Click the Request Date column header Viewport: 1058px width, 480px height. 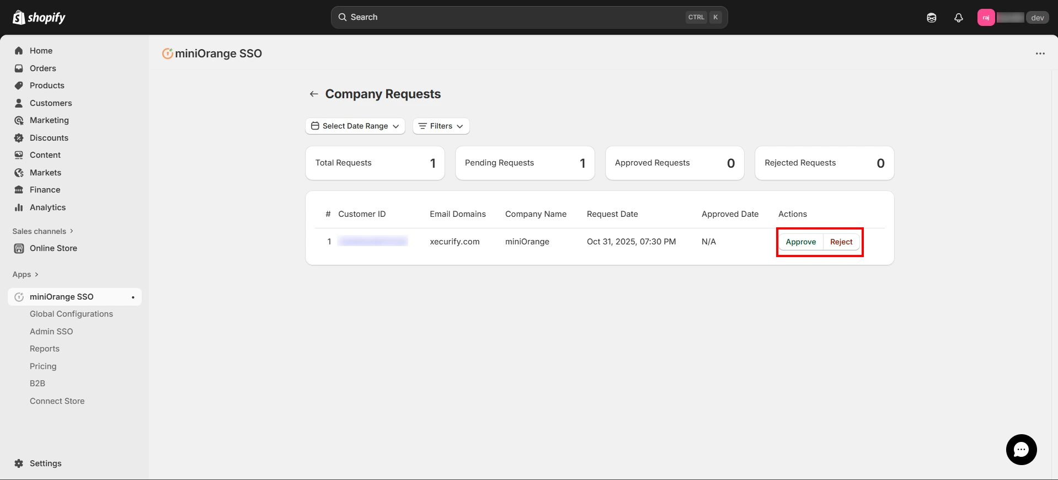612,214
